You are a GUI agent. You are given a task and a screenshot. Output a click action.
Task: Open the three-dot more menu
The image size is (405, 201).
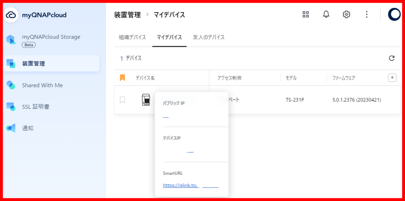[367, 15]
